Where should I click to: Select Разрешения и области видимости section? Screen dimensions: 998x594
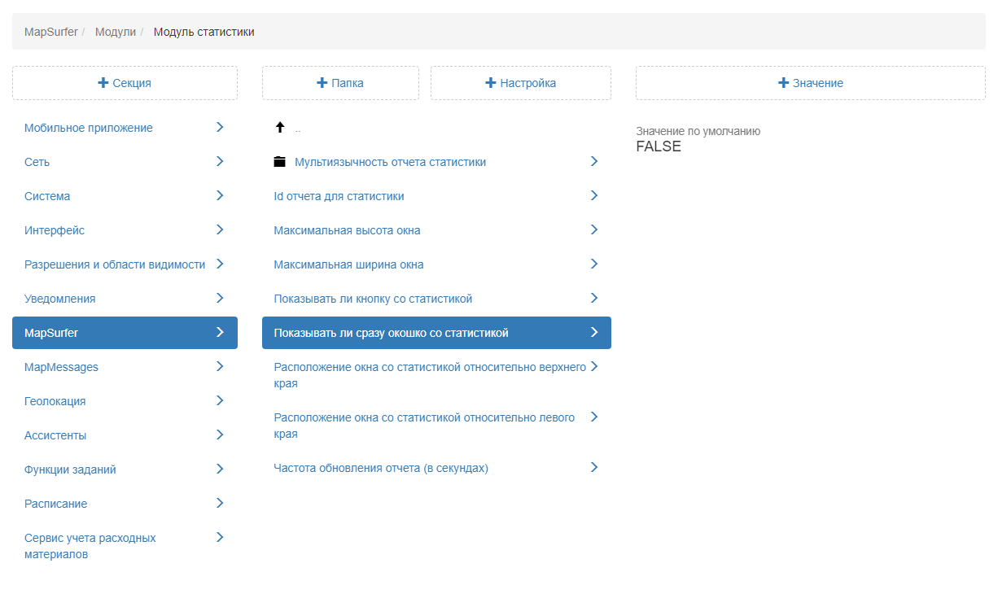tap(125, 264)
